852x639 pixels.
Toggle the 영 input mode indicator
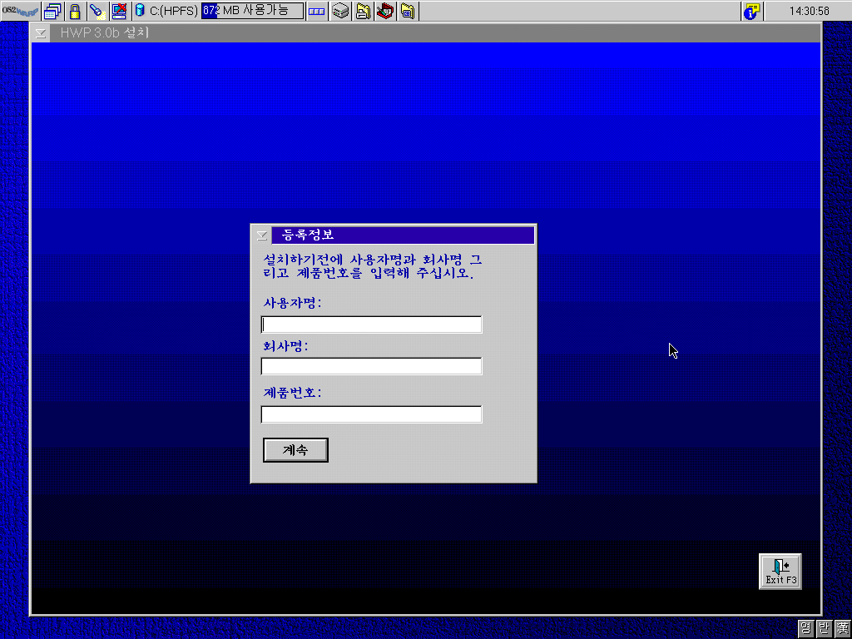point(805,629)
